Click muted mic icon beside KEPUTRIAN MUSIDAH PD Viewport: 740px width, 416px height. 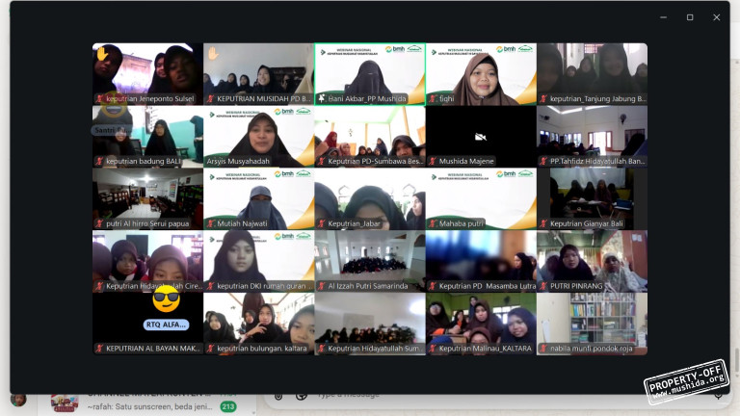(211, 99)
